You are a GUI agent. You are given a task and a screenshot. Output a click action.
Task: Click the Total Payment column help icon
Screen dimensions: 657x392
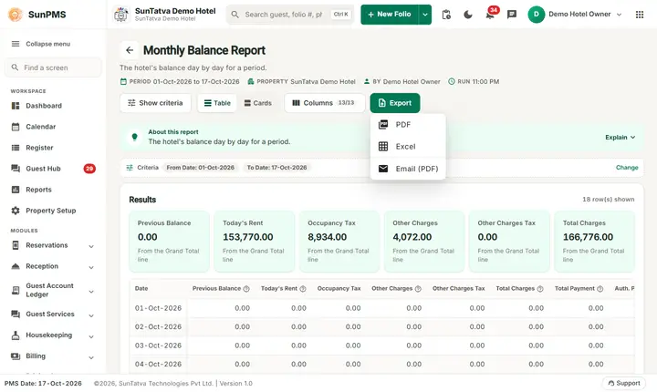point(600,289)
